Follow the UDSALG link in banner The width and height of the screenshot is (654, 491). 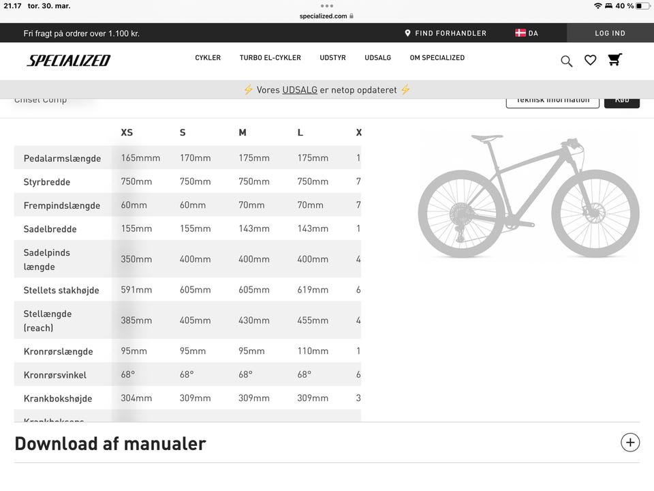300,90
